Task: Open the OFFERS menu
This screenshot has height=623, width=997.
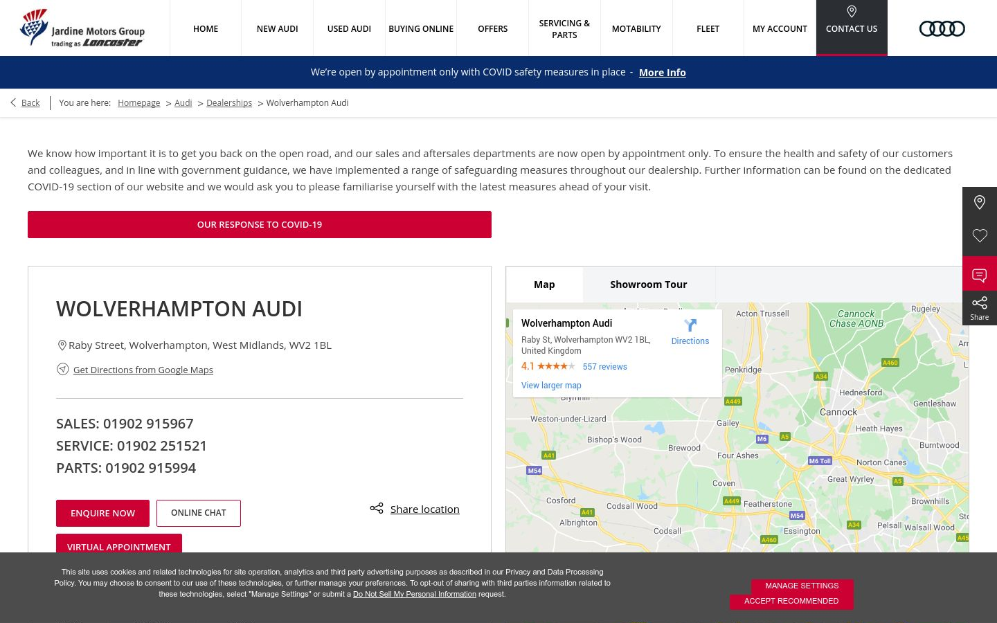Action: (493, 28)
